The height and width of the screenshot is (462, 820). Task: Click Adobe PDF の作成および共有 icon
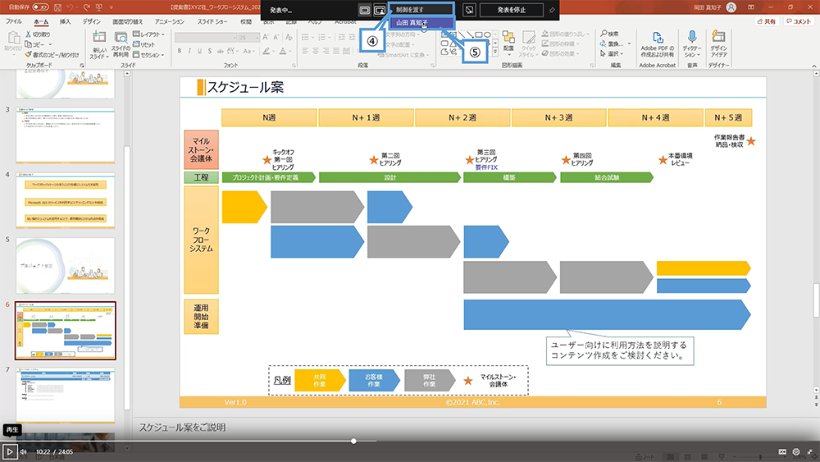click(658, 38)
